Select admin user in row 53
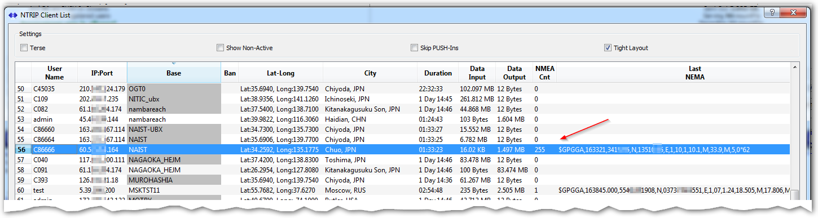Viewport: 818px width, 218px height. tap(55, 119)
